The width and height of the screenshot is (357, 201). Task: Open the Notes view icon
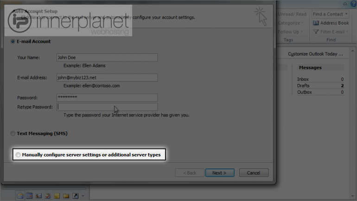(57, 196)
